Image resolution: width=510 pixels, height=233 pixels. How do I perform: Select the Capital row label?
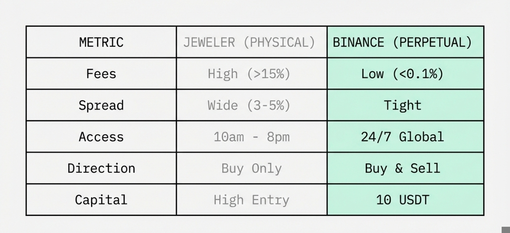pos(101,200)
